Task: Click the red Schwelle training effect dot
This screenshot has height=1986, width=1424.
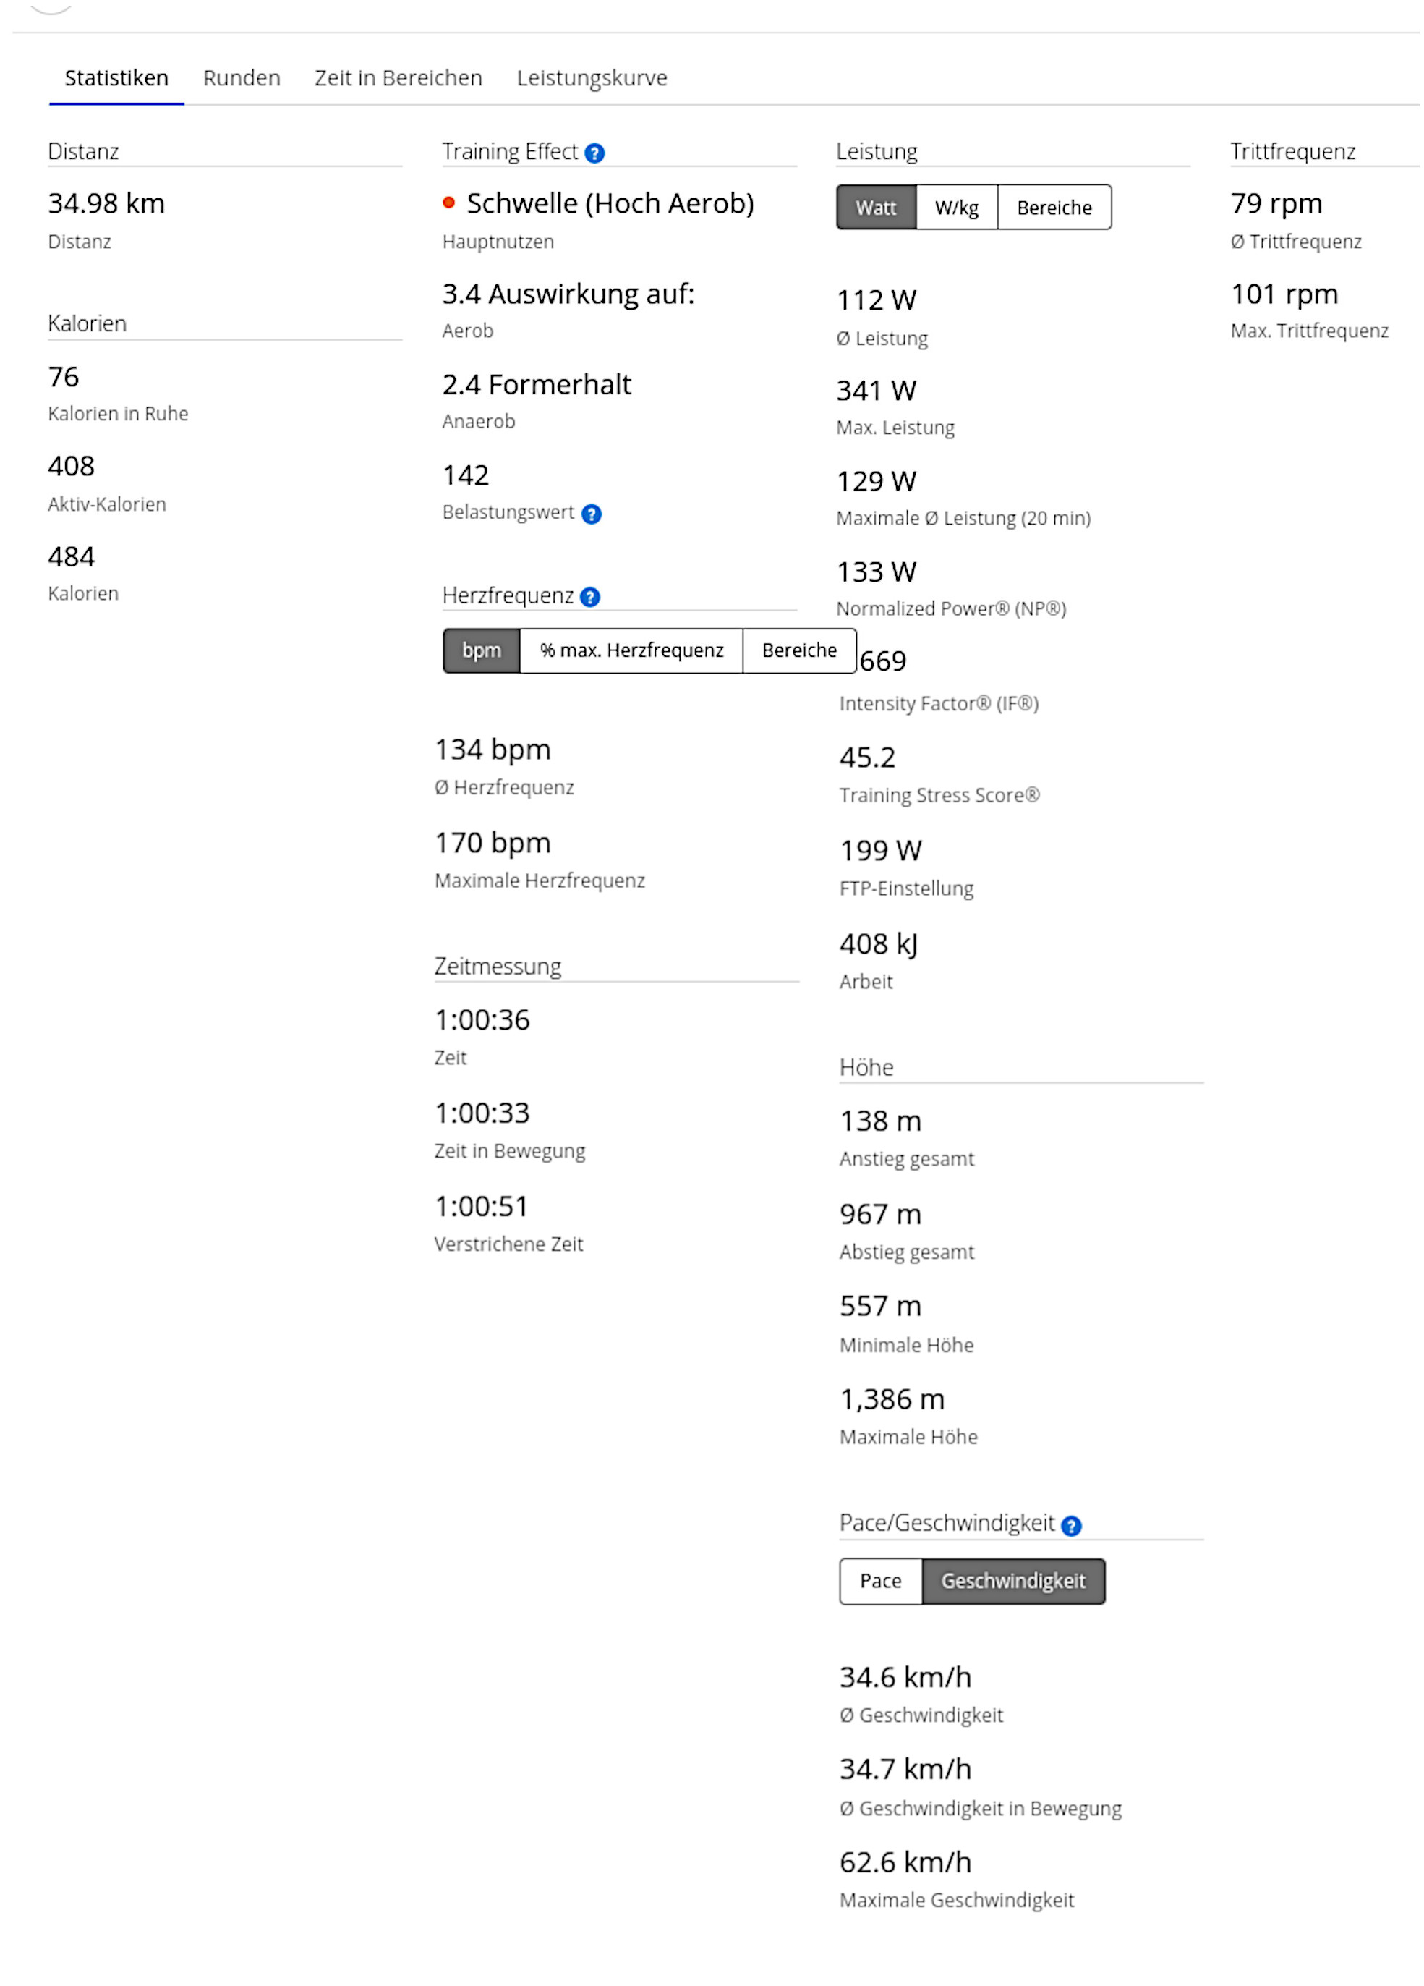Action: tap(449, 203)
